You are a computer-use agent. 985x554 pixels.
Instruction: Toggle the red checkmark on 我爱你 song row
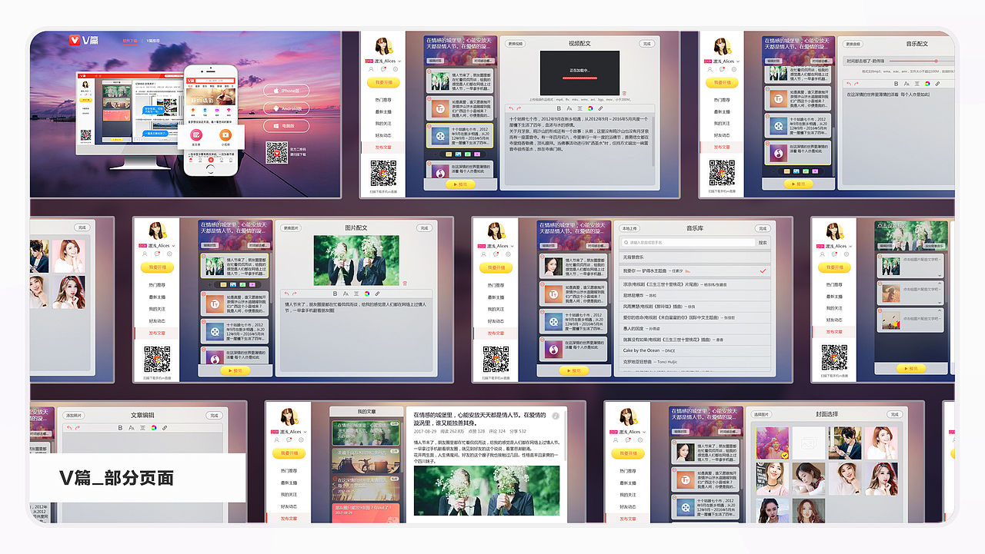763,270
